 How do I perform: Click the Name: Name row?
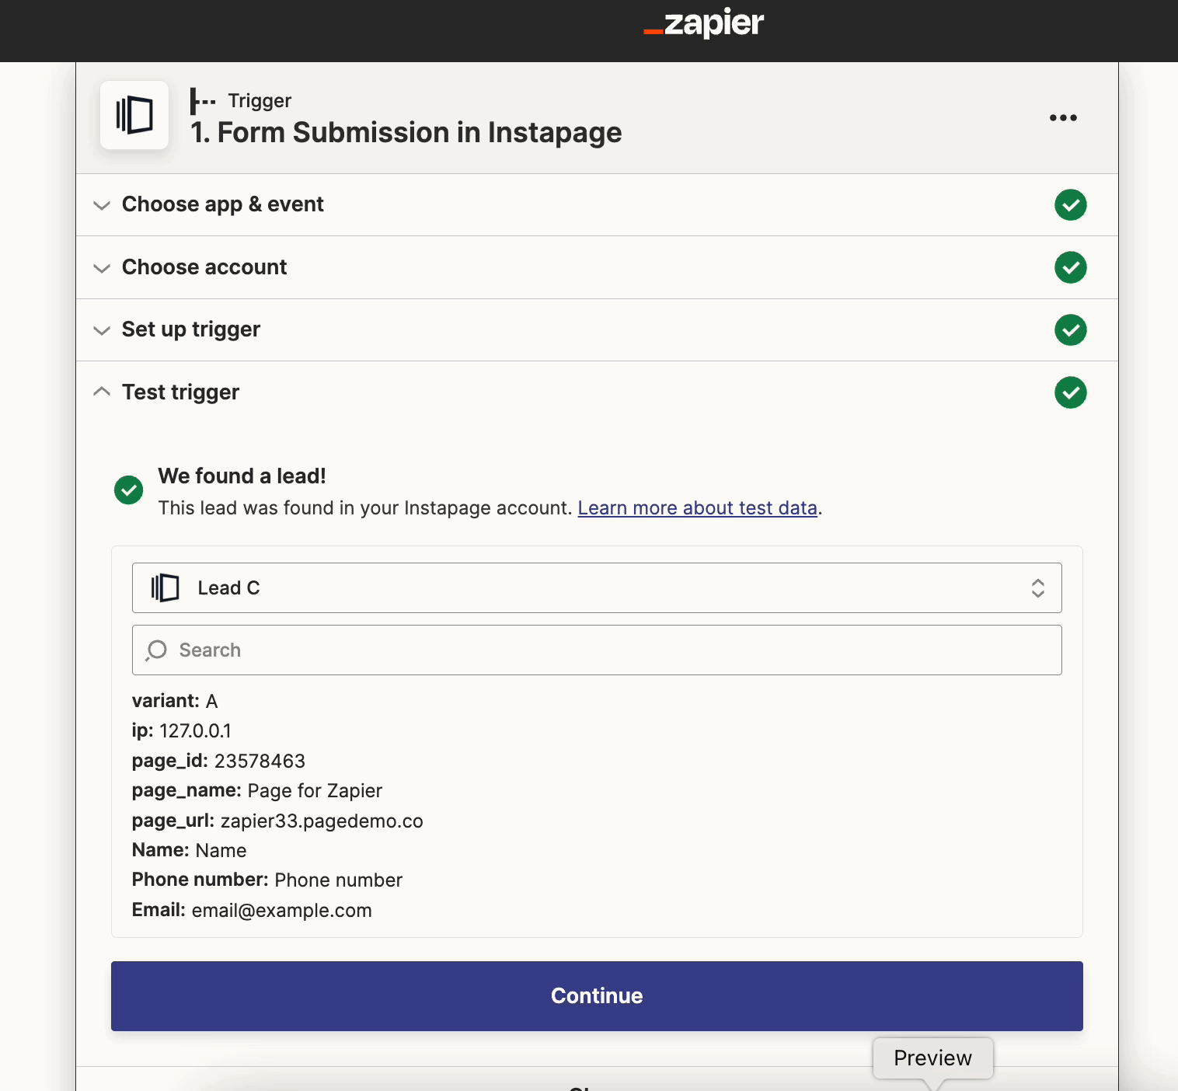[x=189, y=851]
